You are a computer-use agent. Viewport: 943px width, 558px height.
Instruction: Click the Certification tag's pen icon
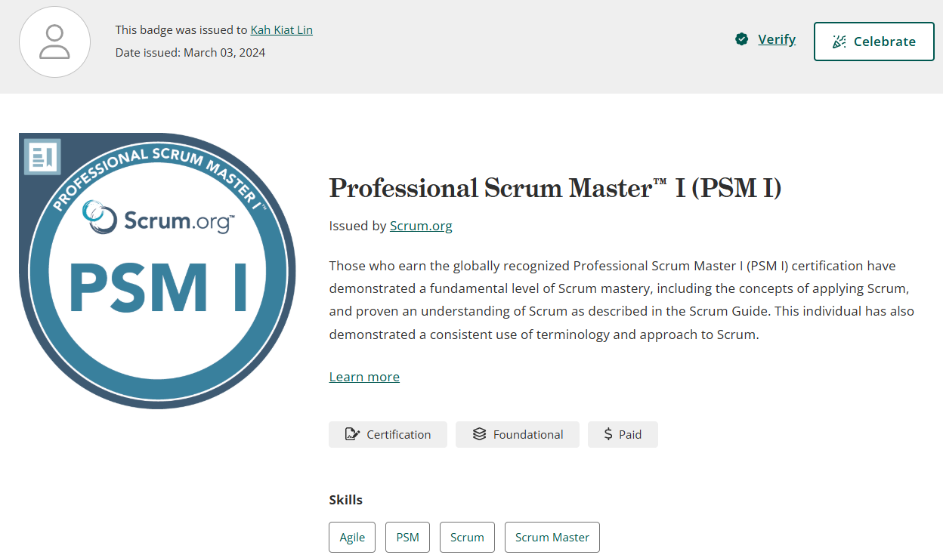click(x=351, y=434)
